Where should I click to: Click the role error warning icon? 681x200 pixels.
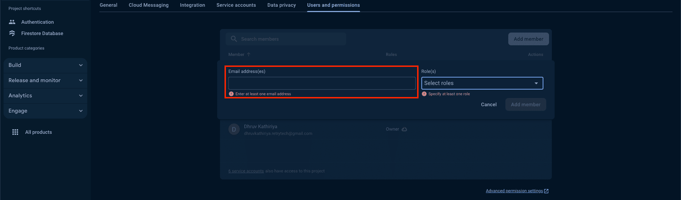[x=424, y=94]
